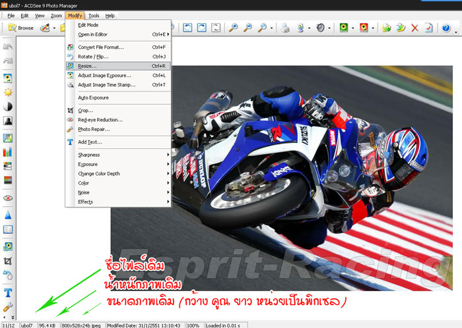Expand the Effects submenu

point(119,202)
